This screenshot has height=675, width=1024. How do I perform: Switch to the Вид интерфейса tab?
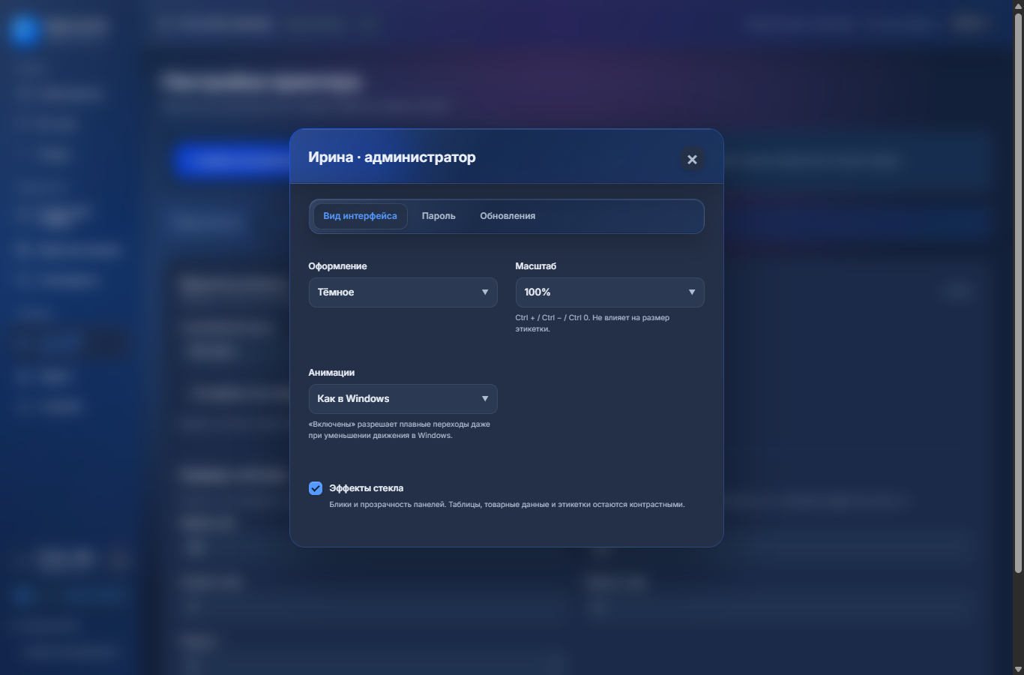[x=360, y=216]
